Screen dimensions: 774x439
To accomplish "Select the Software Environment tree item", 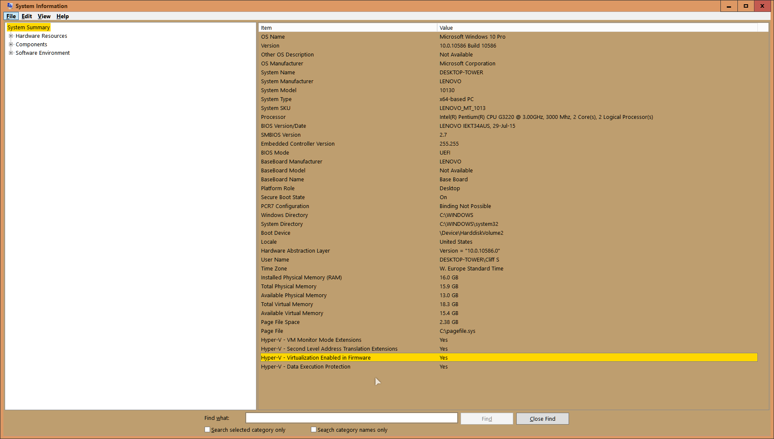I will pyautogui.click(x=43, y=53).
